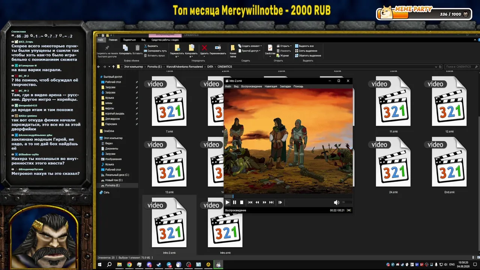This screenshot has height=270, width=480.
Task: Open the Файл menu in media player
Action: point(228,86)
